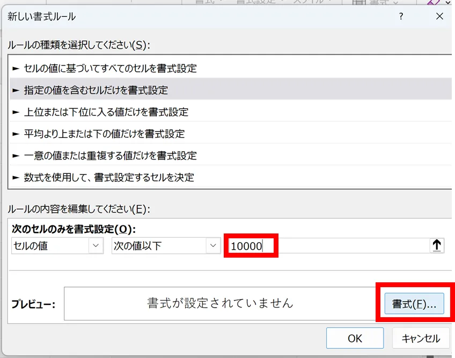Viewport: 455px width, 358px height.
Task: Click the 新しい書式ルール title bar text
Action: (x=42, y=17)
